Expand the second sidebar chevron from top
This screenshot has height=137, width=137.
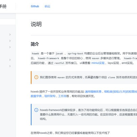(10, 41)
